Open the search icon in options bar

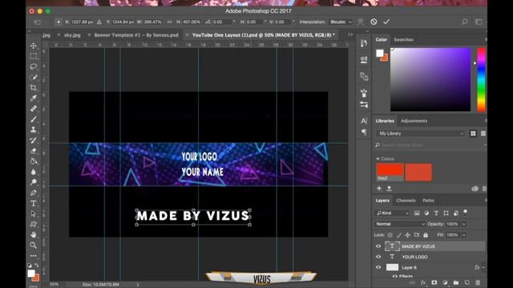point(465,22)
